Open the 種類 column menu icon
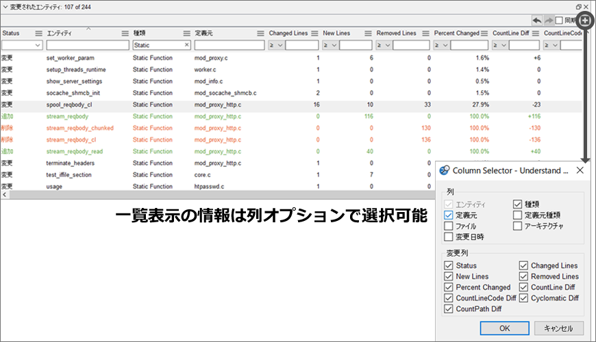 tap(186, 34)
